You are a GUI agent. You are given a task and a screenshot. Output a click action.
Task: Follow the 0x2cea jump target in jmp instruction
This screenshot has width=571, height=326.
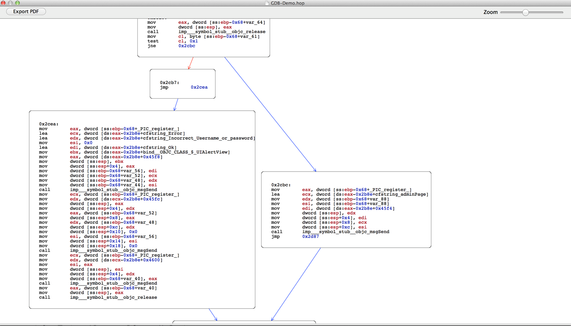point(199,87)
